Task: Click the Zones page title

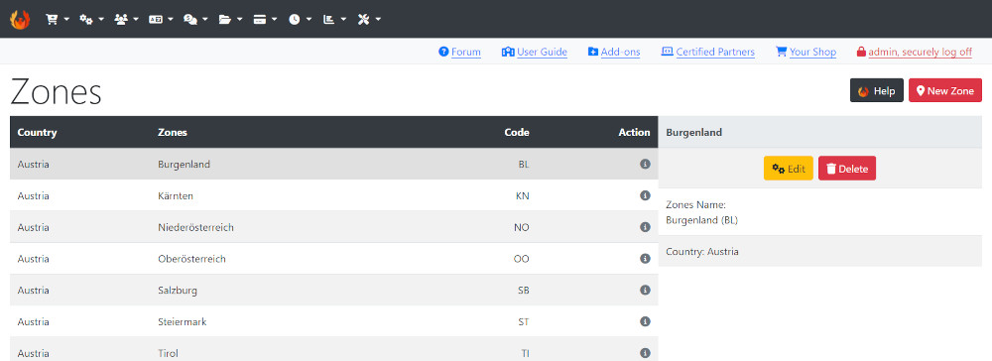Action: coord(56,92)
